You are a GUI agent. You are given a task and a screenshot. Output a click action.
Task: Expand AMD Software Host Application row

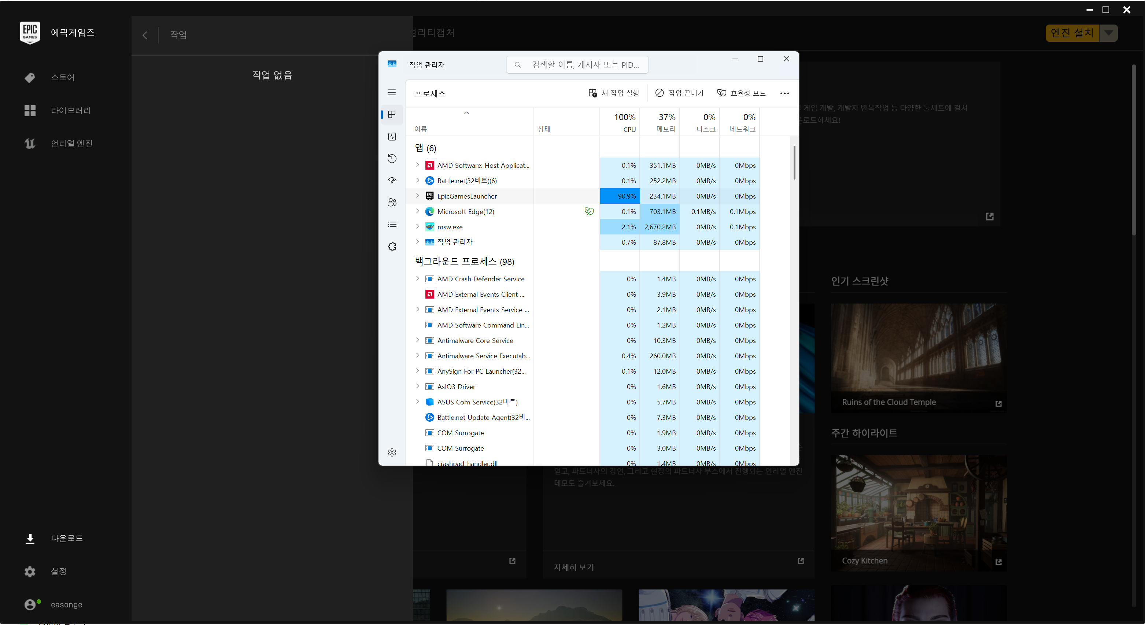[417, 165]
